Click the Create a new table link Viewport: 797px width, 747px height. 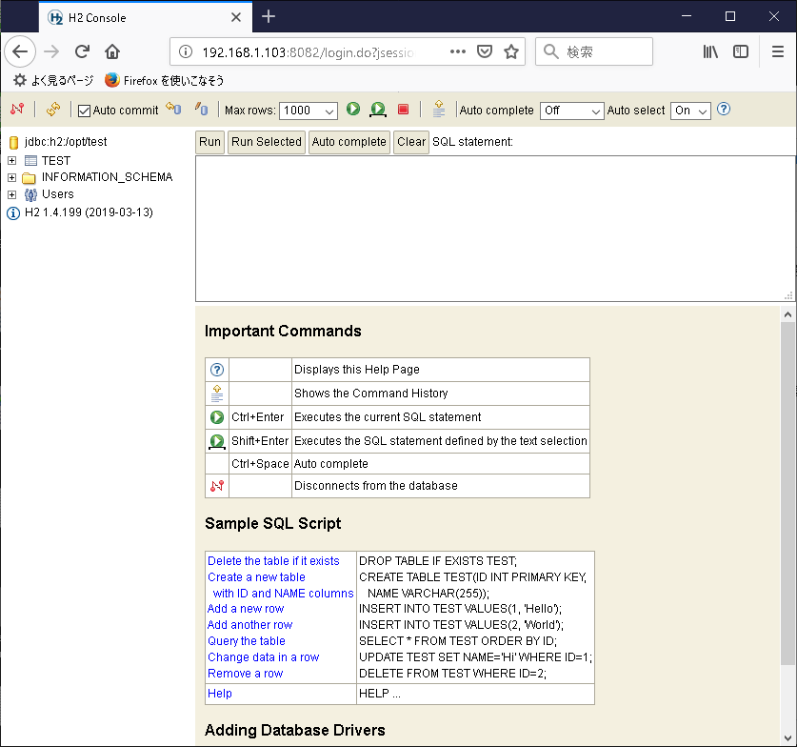(255, 576)
